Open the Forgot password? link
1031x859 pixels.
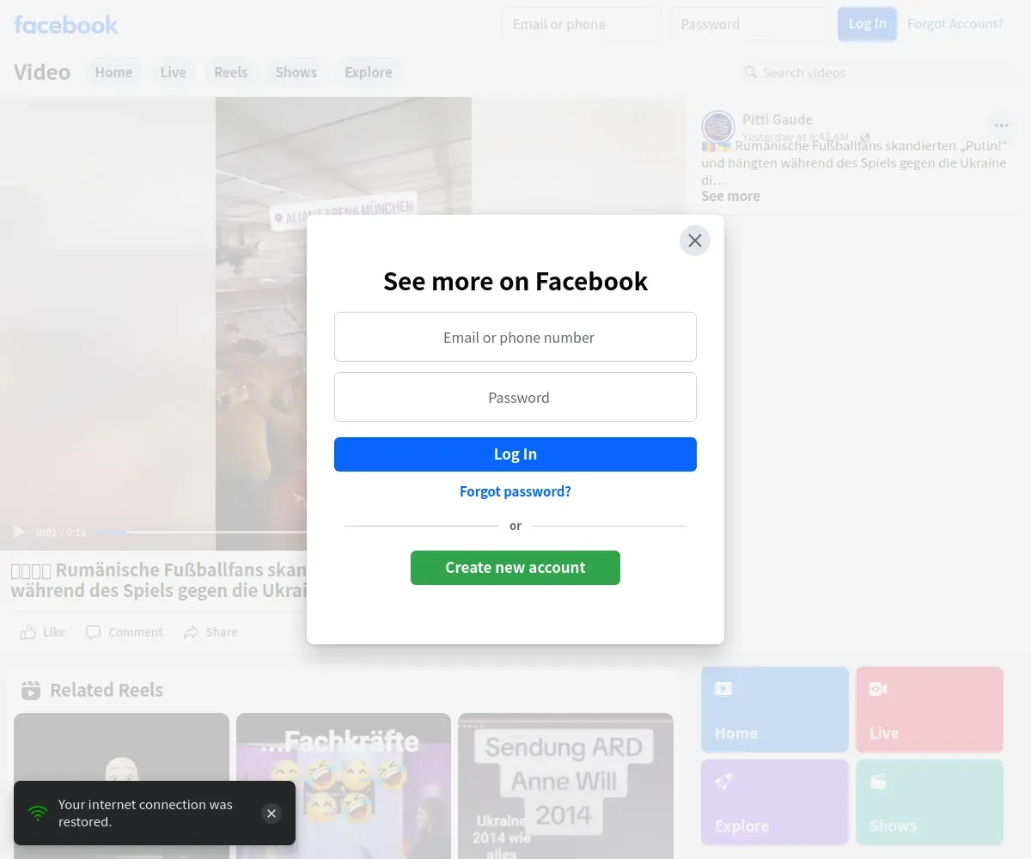coord(515,491)
